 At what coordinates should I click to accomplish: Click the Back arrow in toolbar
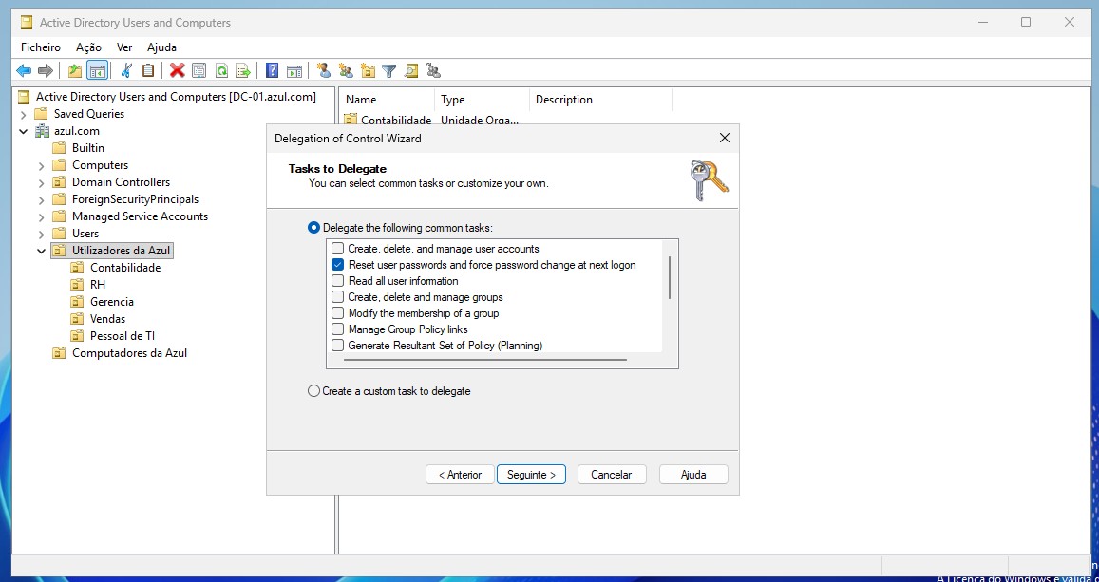24,71
